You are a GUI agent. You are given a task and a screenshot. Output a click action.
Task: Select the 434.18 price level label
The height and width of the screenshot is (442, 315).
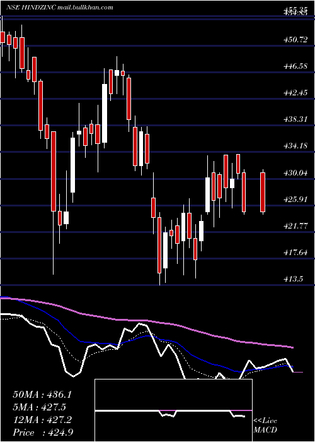point(295,146)
